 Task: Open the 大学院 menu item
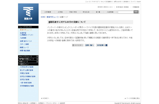tap(60, 12)
